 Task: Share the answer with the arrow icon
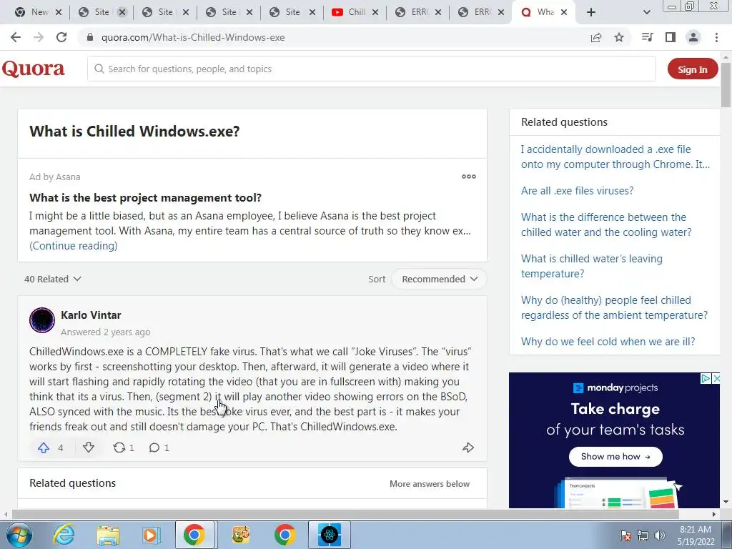(x=468, y=447)
